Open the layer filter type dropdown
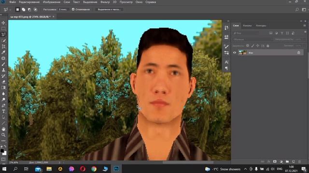Screen dimensions: 309x173 point(246,33)
